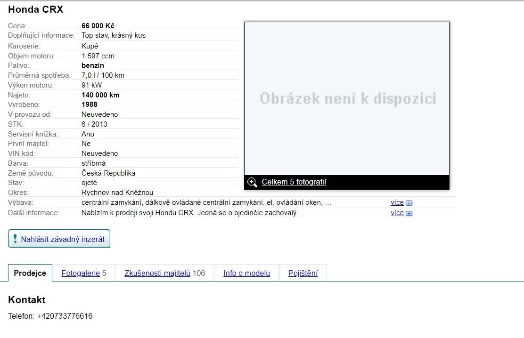This screenshot has width=524, height=338.
Task: Open the Celkem 5 fotografií link
Action: tap(294, 182)
